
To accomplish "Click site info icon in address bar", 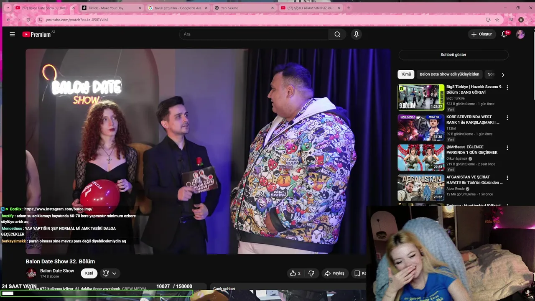I will [40, 20].
